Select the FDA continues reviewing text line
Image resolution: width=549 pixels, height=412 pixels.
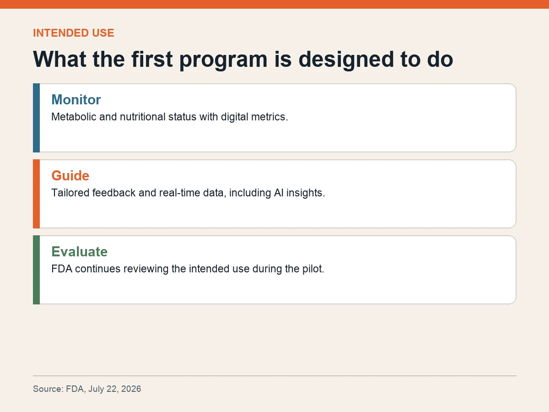[x=188, y=269]
